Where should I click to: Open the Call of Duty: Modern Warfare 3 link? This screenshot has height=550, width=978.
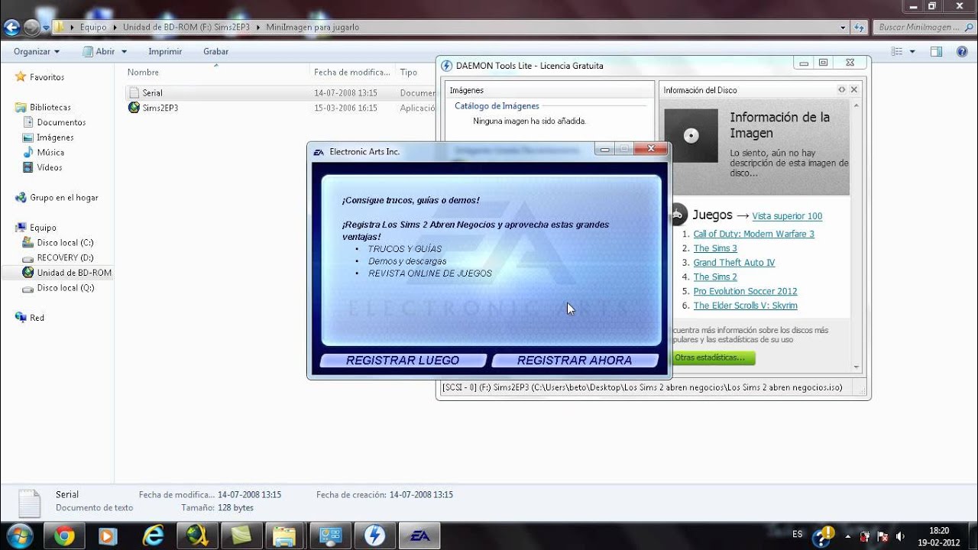[753, 234]
